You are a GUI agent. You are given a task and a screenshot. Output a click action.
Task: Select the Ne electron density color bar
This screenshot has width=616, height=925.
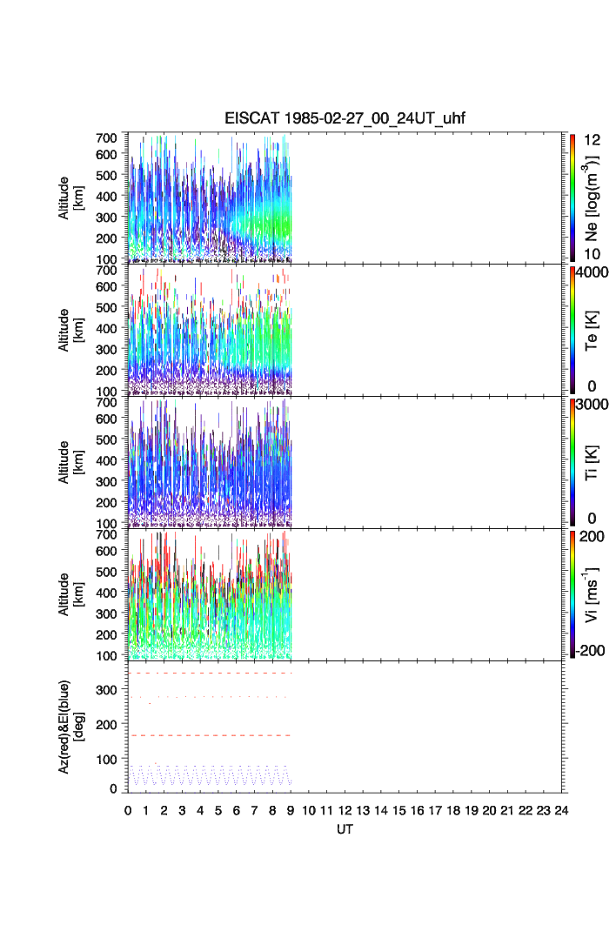pyautogui.click(x=572, y=197)
